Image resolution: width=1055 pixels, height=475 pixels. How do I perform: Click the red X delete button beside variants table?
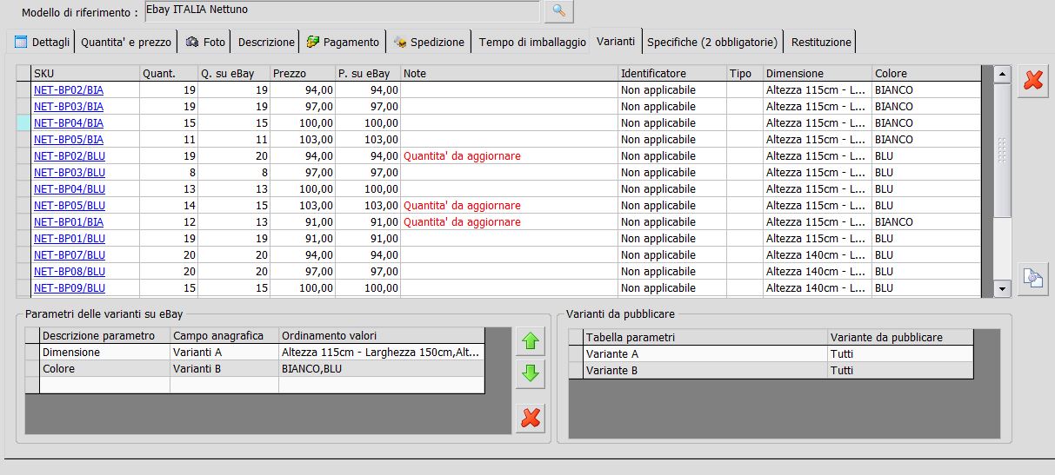pos(1033,81)
